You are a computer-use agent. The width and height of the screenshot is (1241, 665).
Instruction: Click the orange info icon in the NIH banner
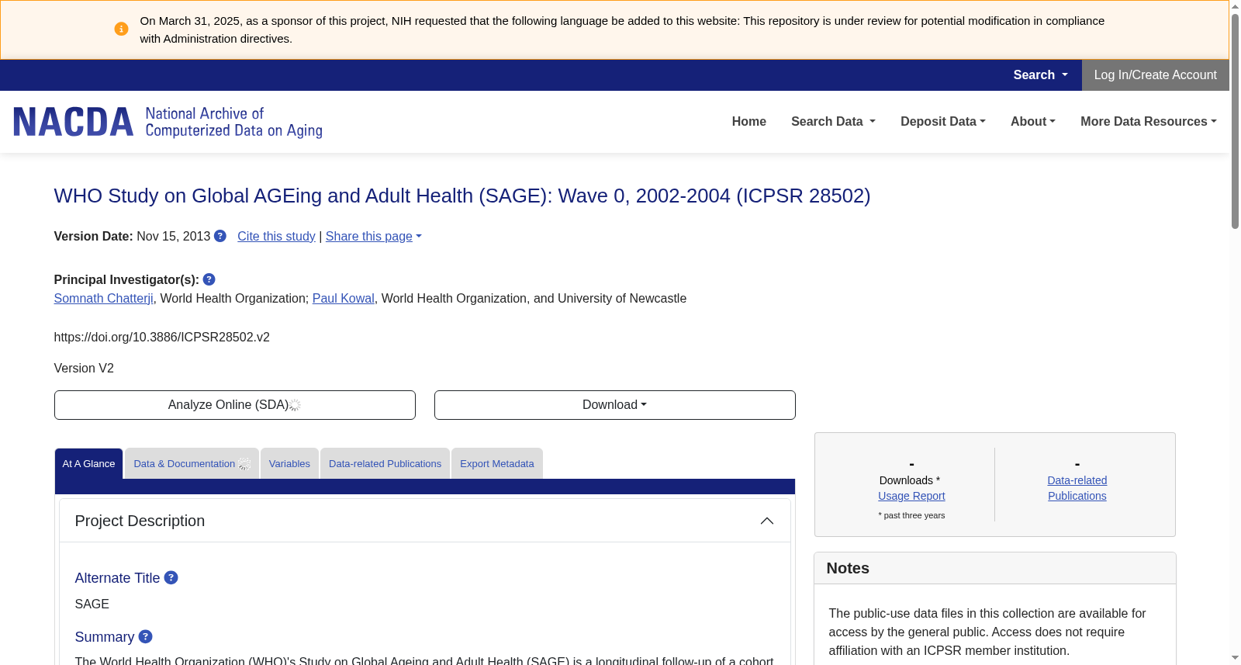[121, 29]
